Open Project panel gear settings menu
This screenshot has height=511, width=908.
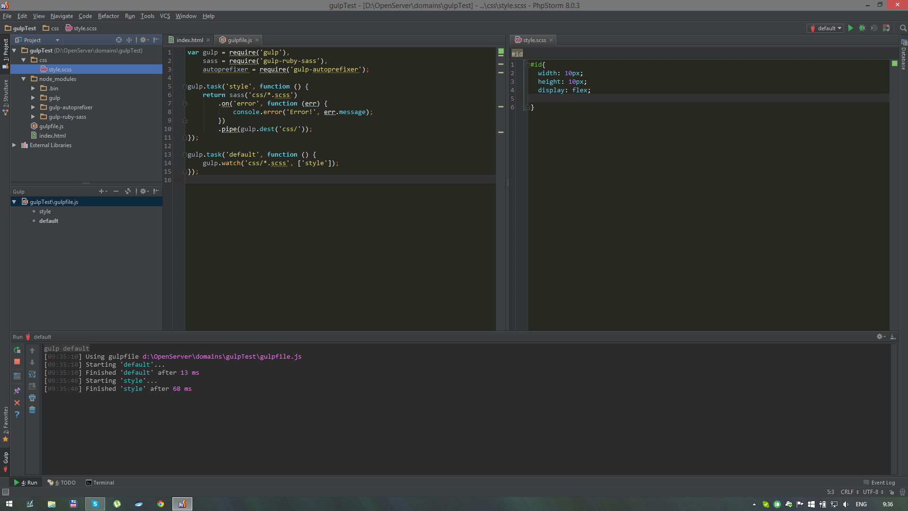coord(144,40)
